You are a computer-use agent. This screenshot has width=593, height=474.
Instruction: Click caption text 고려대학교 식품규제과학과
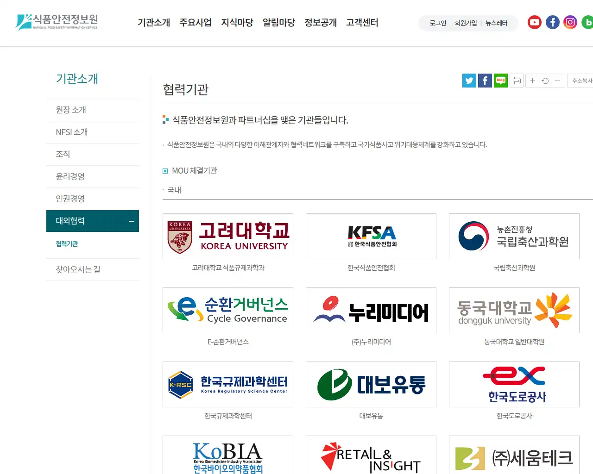pyautogui.click(x=228, y=268)
